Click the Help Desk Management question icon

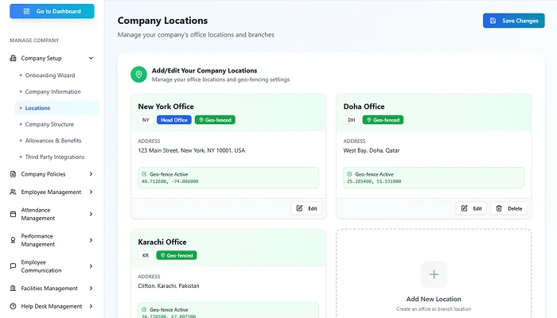13,306
